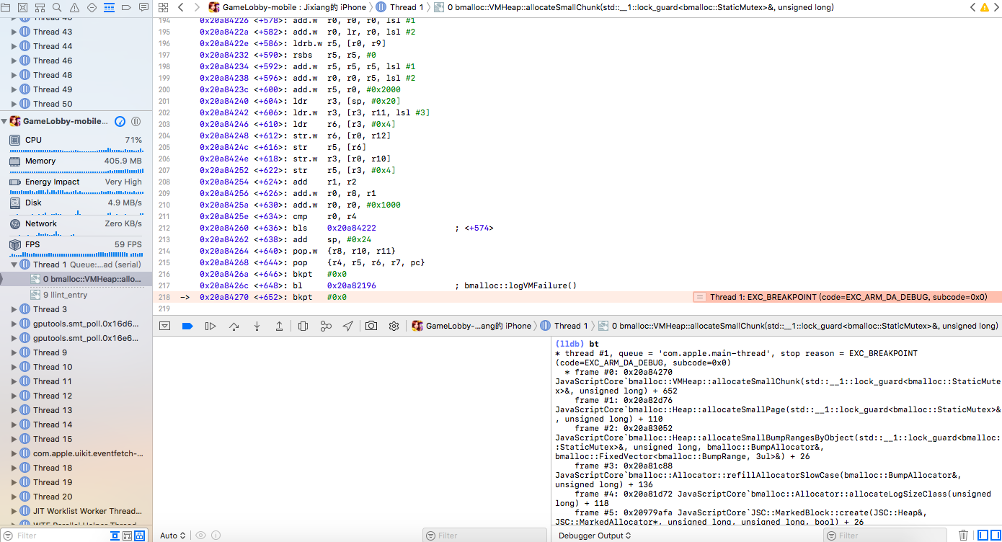Clear the console with trash icon

coord(963,536)
